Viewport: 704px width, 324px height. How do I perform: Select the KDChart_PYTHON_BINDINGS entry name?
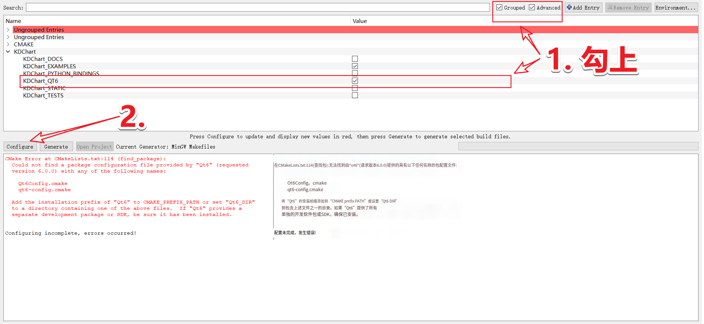pos(61,73)
